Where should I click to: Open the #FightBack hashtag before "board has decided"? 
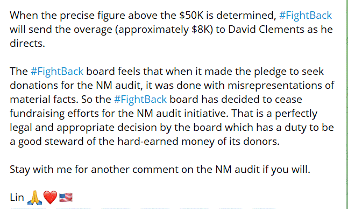(x=140, y=99)
